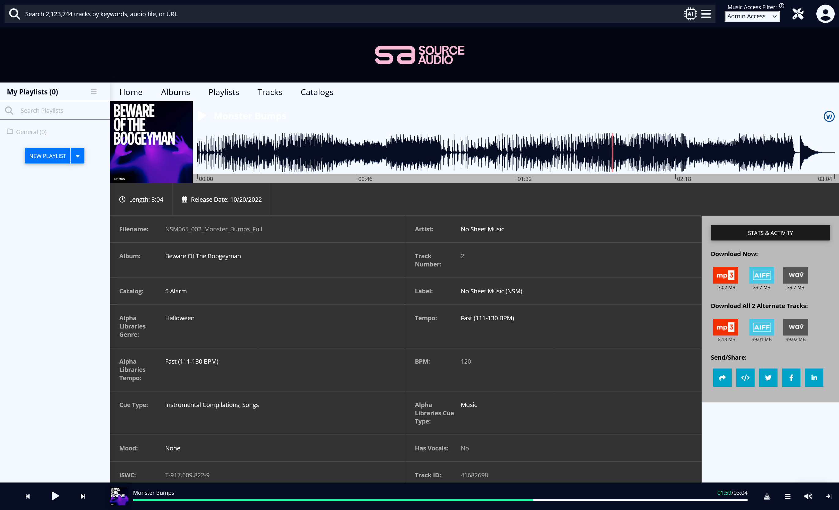
Task: Click the NEW PLAYLIST button
Action: point(47,156)
